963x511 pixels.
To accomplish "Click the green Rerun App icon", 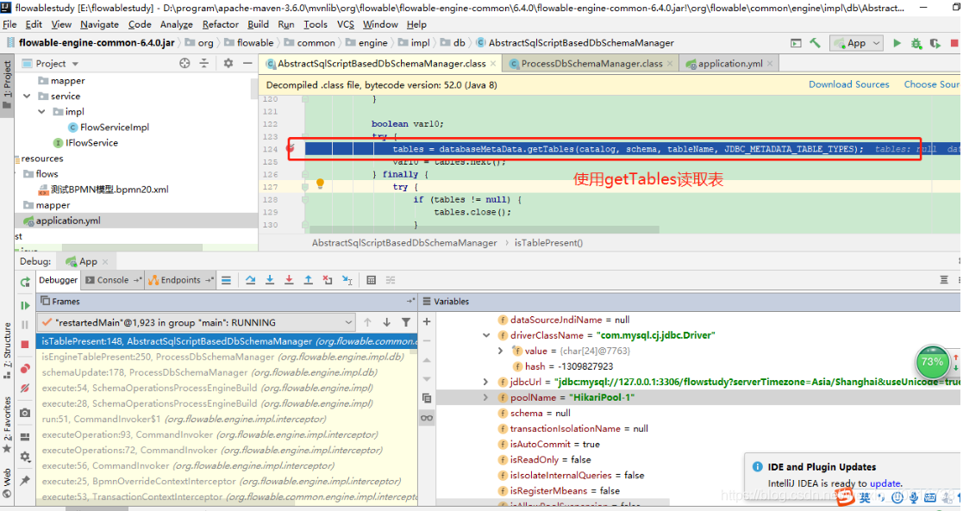I will (25, 282).
